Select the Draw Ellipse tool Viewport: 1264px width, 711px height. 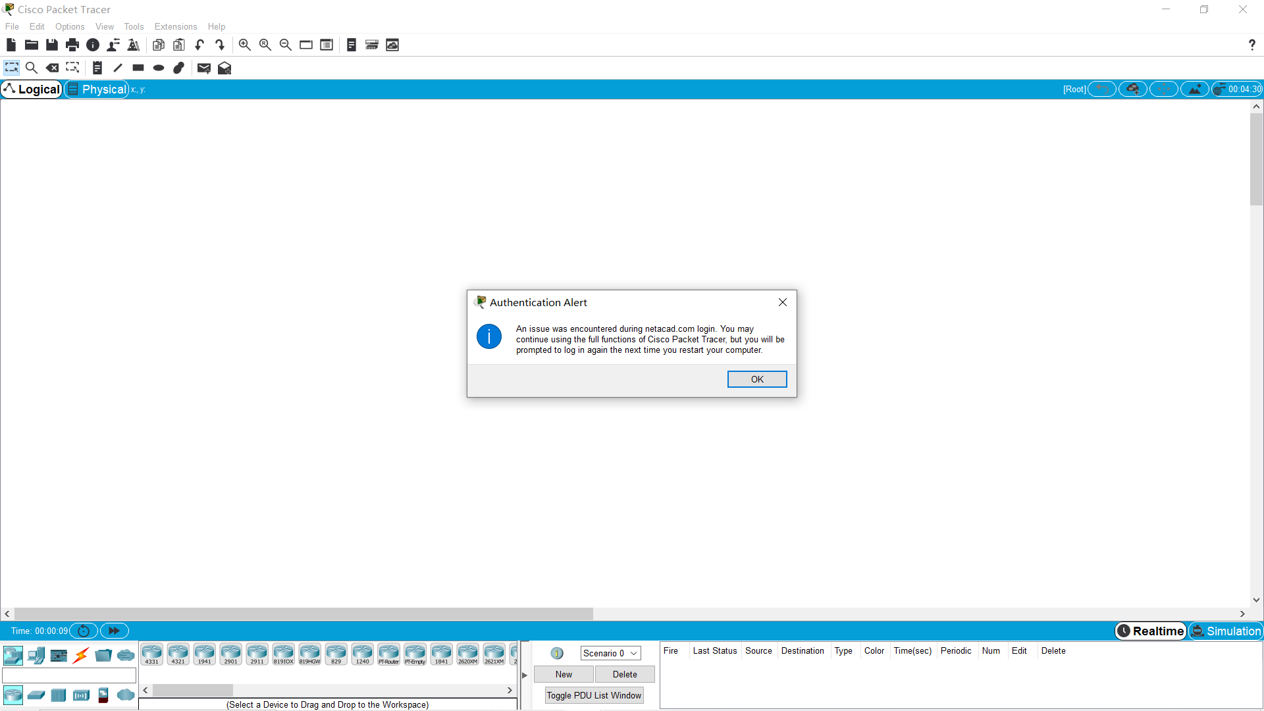click(x=159, y=68)
